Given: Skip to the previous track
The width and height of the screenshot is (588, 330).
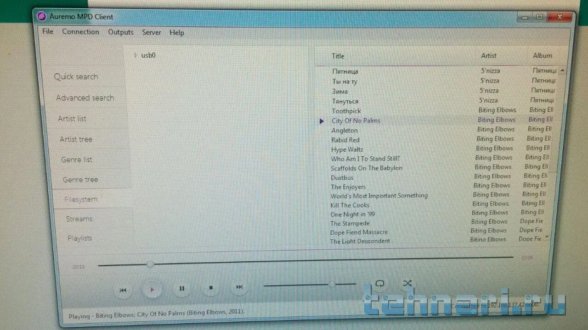Looking at the screenshot, I should tap(123, 290).
